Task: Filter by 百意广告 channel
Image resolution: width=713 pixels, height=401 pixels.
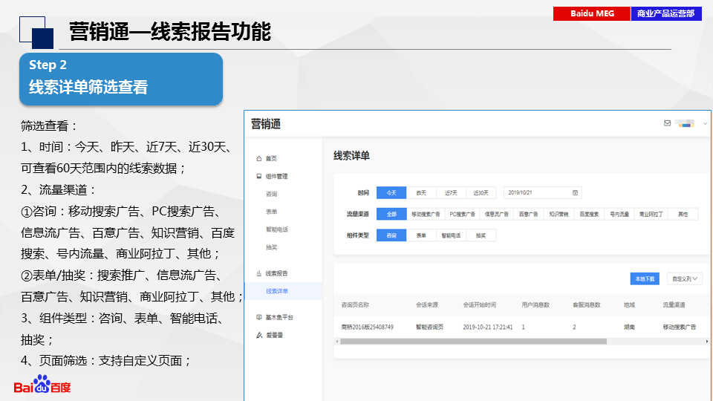Action: click(528, 214)
